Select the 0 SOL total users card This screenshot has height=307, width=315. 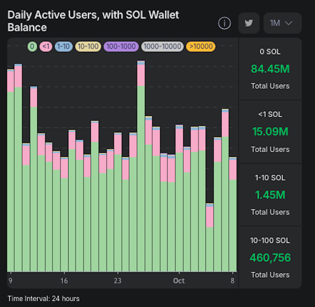pyautogui.click(x=270, y=69)
